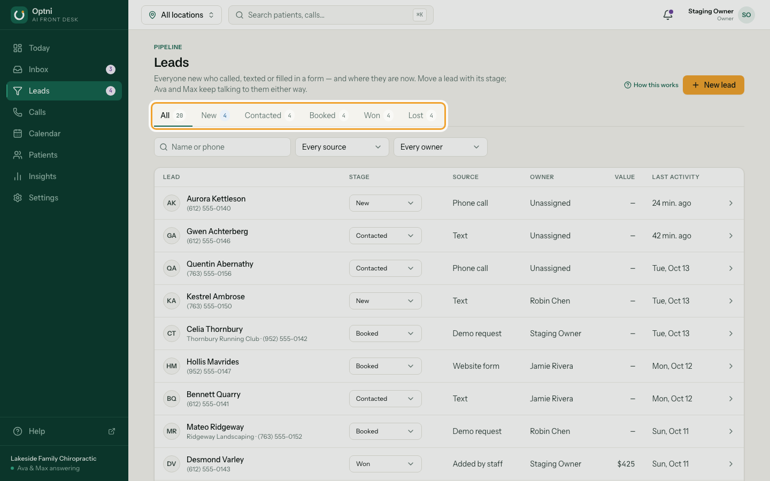
Task: Open the Every owner filter
Action: (440, 147)
